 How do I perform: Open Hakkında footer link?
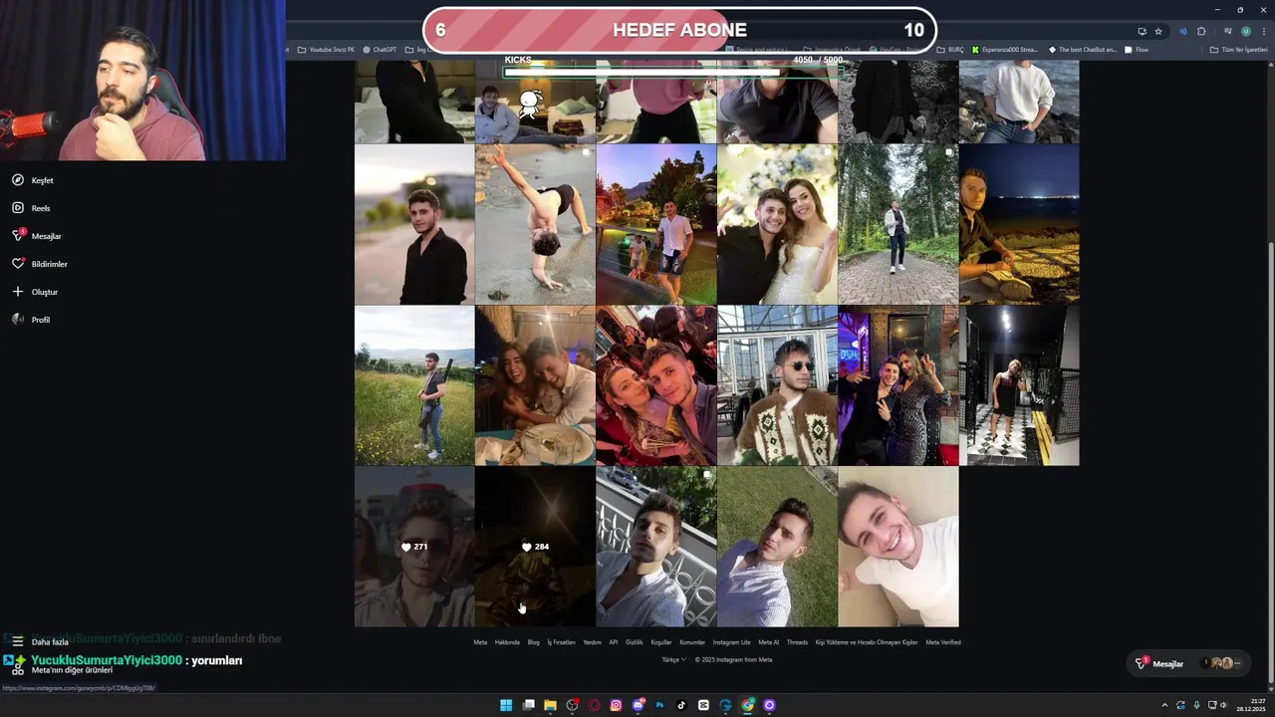click(x=507, y=642)
